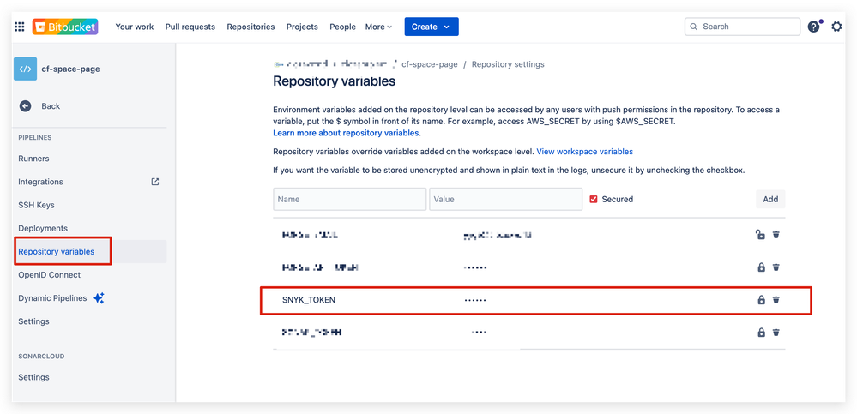
Task: Click cf-space-page breadcrumb link
Action: pyautogui.click(x=430, y=64)
